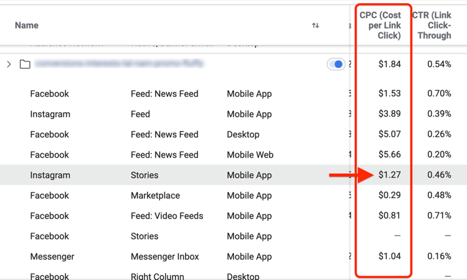The image size is (467, 280).
Task: Click the $0.81 CPC cell
Action: pos(390,215)
